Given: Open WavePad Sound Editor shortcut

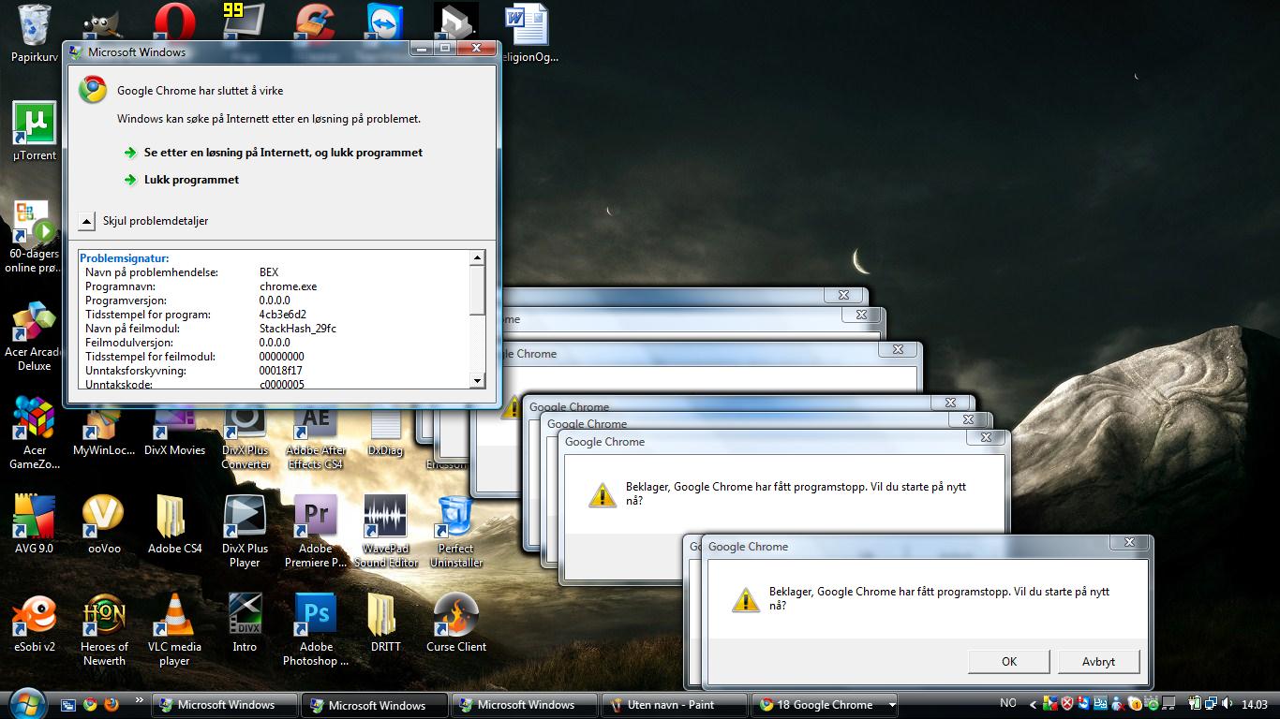Looking at the screenshot, I should coord(385,531).
